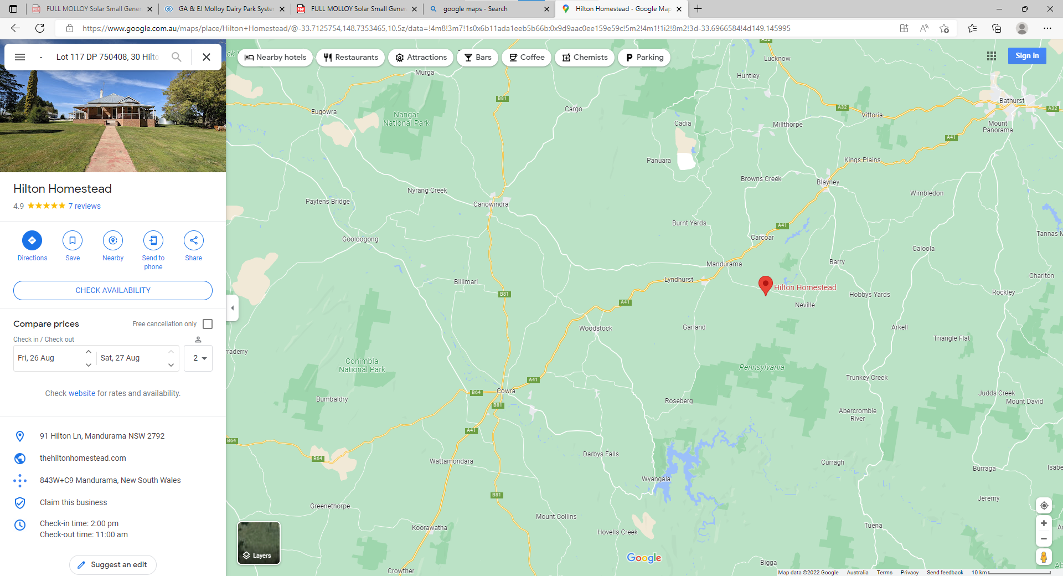Enable Free cancellation only checkbox
The height and width of the screenshot is (576, 1063).
(208, 324)
